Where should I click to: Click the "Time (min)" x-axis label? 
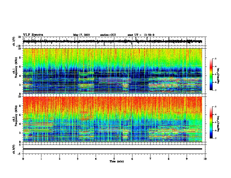(x=117, y=161)
